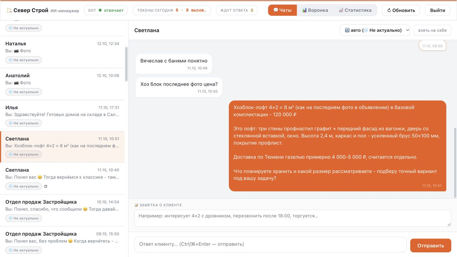Viewport: 457px width, 257px height.
Task: Click the Ответ клиенту reply field
Action: point(270,245)
